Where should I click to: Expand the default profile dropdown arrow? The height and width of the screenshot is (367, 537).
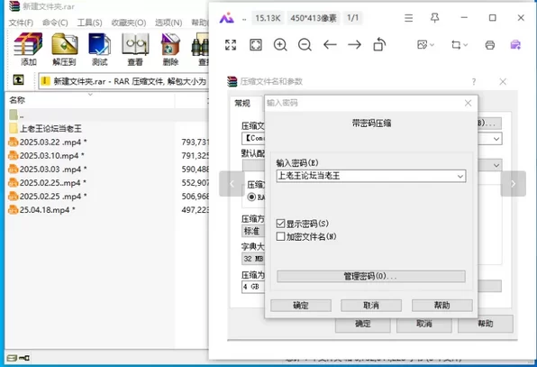[496, 166]
